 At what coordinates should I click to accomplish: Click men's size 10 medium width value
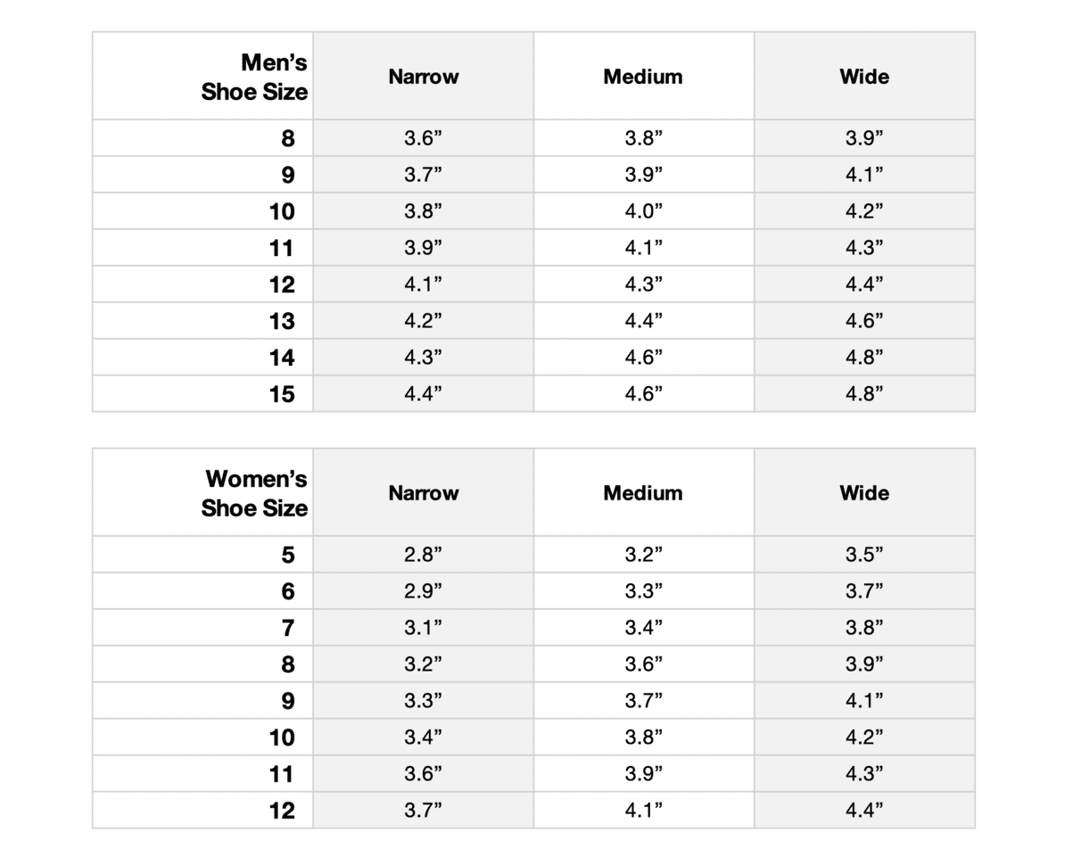[643, 211]
